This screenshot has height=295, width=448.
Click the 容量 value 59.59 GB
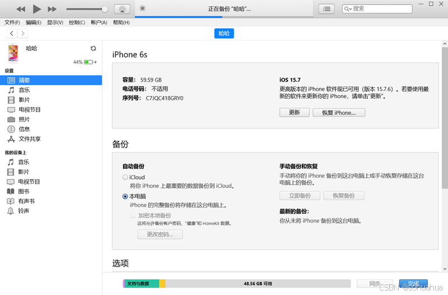click(x=151, y=80)
